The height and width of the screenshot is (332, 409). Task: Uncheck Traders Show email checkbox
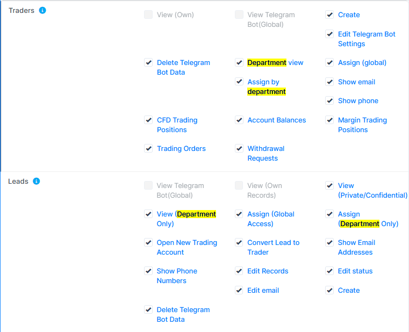tap(329, 82)
